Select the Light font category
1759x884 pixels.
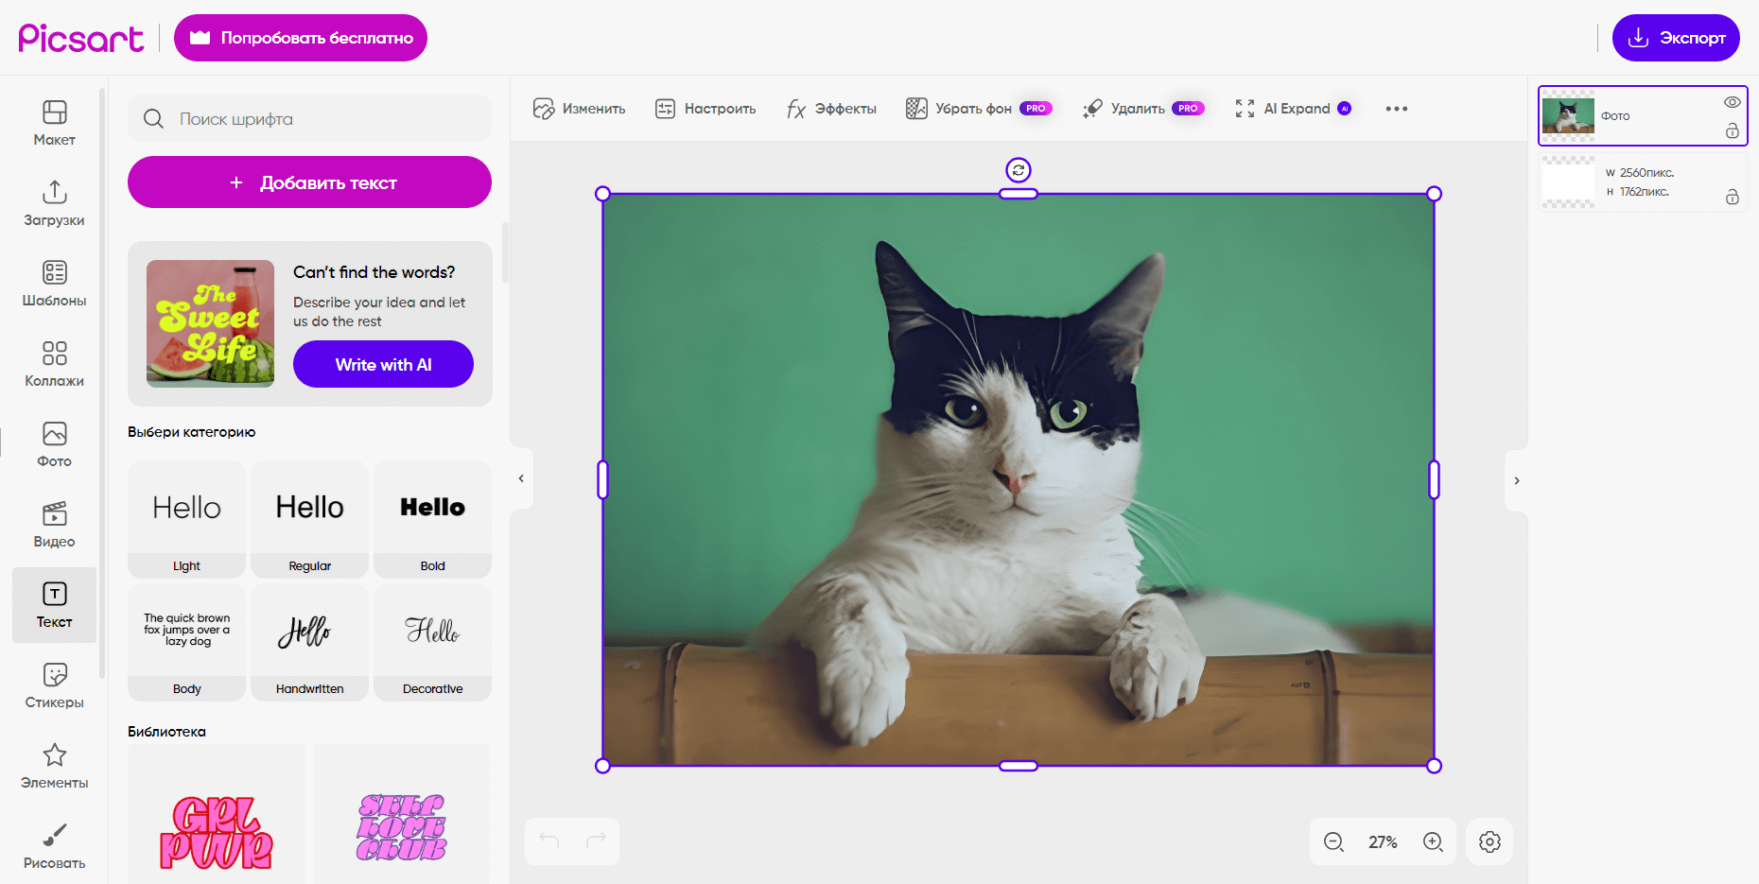[x=186, y=519]
